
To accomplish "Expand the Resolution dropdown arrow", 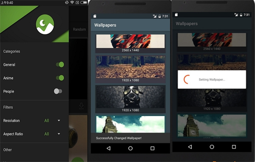I will coord(59,120).
